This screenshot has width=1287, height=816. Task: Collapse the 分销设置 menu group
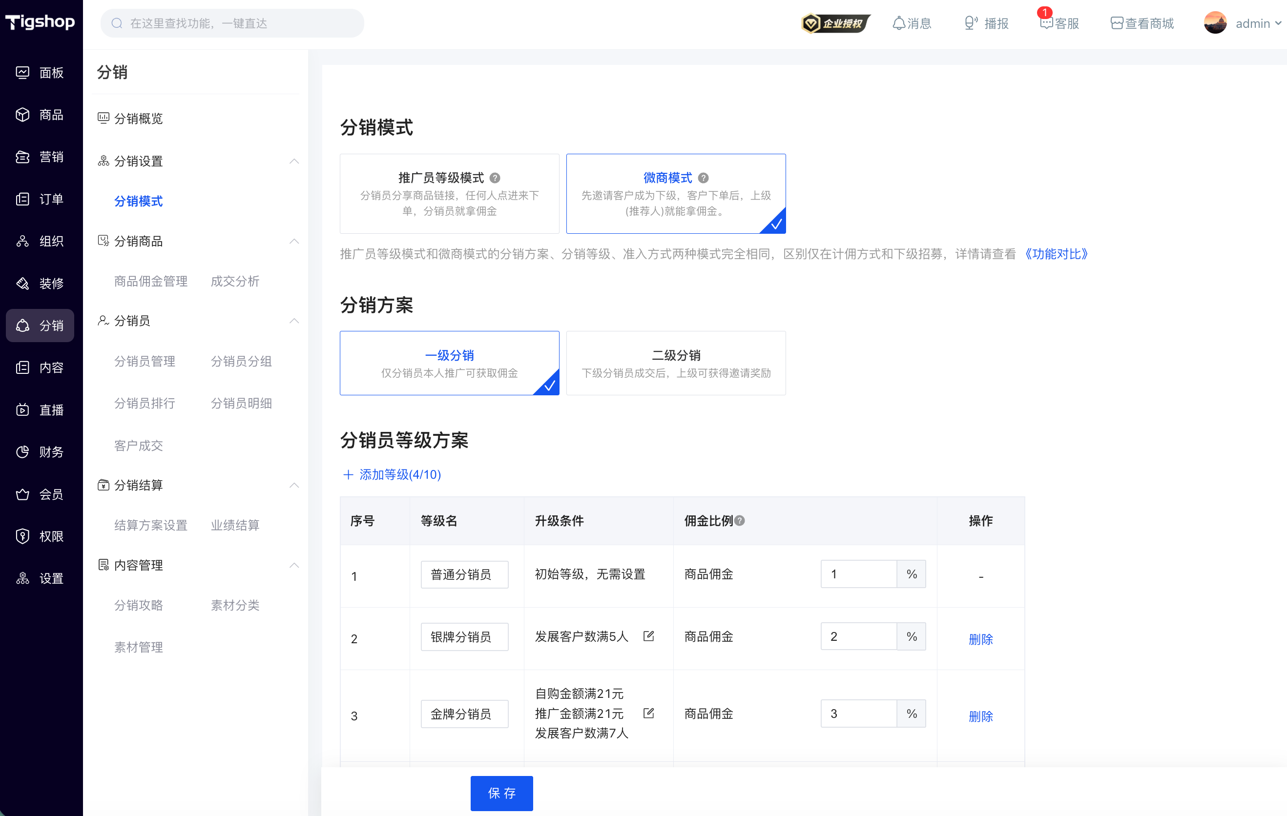pos(294,161)
